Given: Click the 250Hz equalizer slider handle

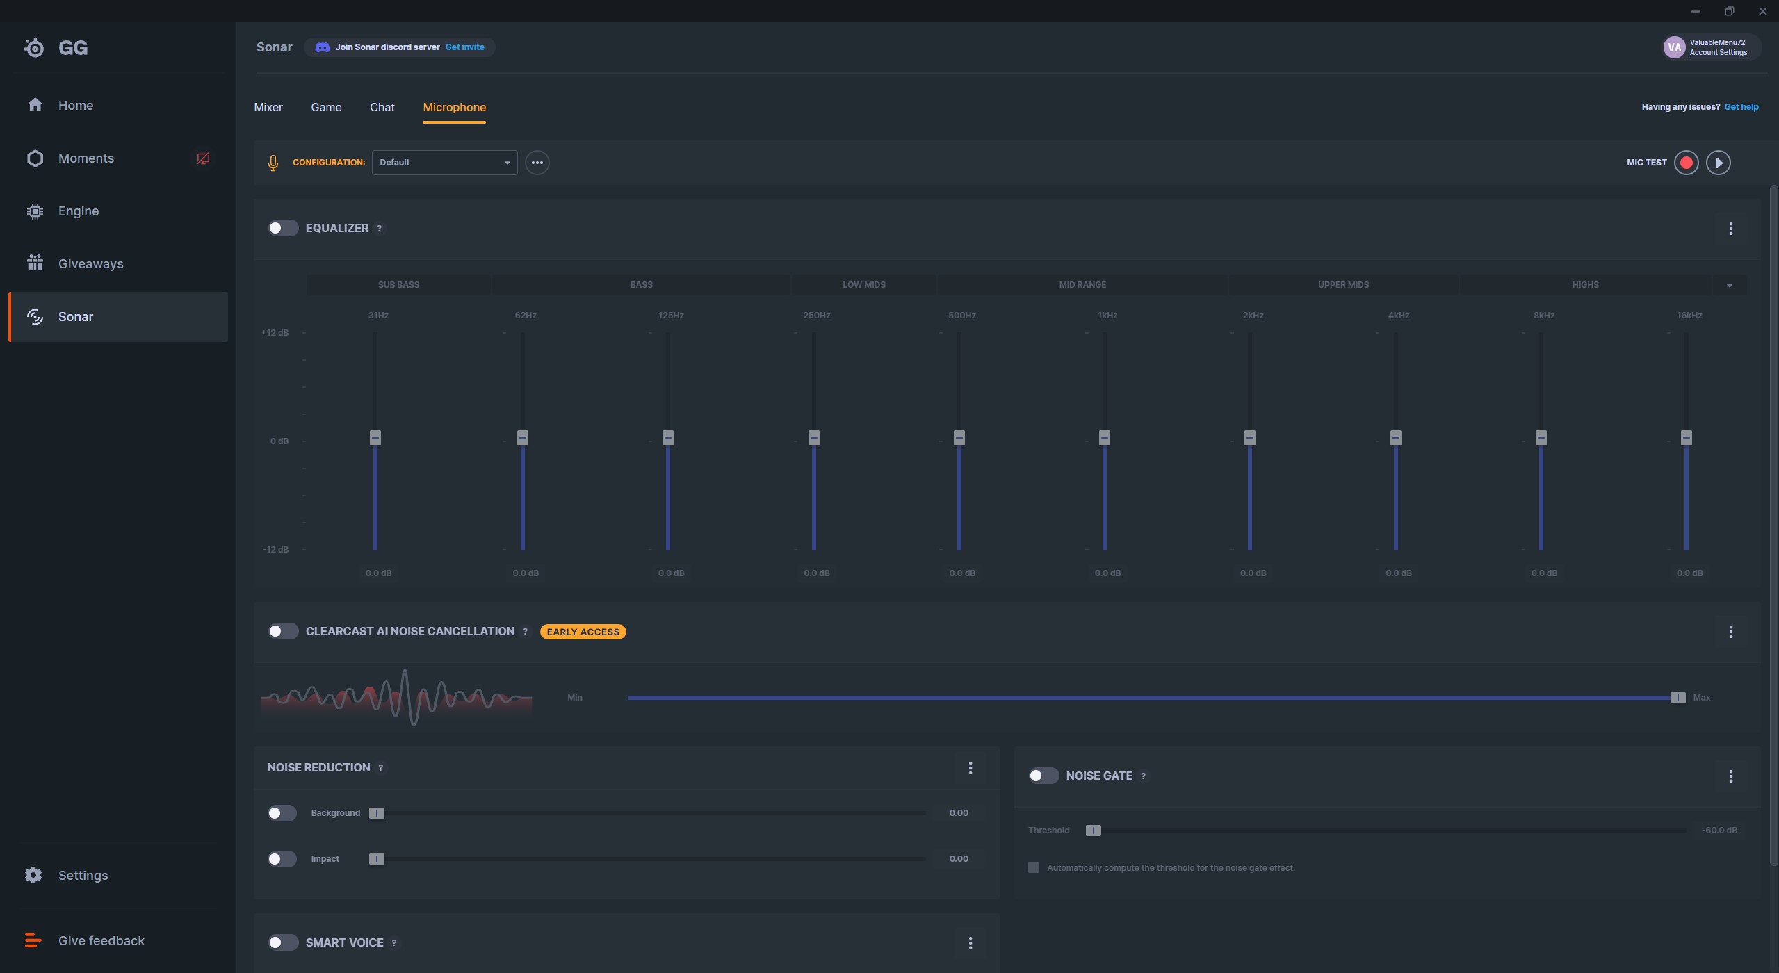Looking at the screenshot, I should click(x=813, y=438).
